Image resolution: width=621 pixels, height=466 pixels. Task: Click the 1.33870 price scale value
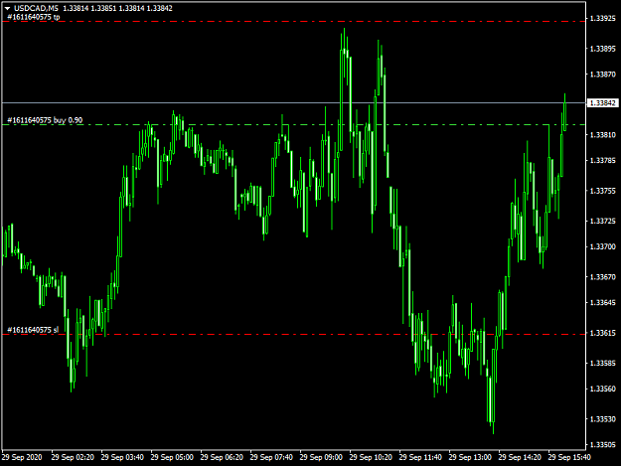603,75
